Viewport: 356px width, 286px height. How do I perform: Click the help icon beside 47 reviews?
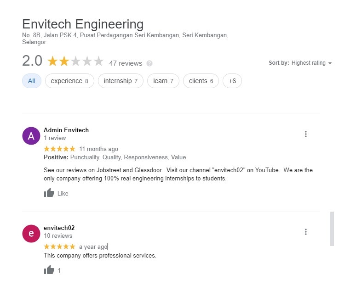(149, 63)
